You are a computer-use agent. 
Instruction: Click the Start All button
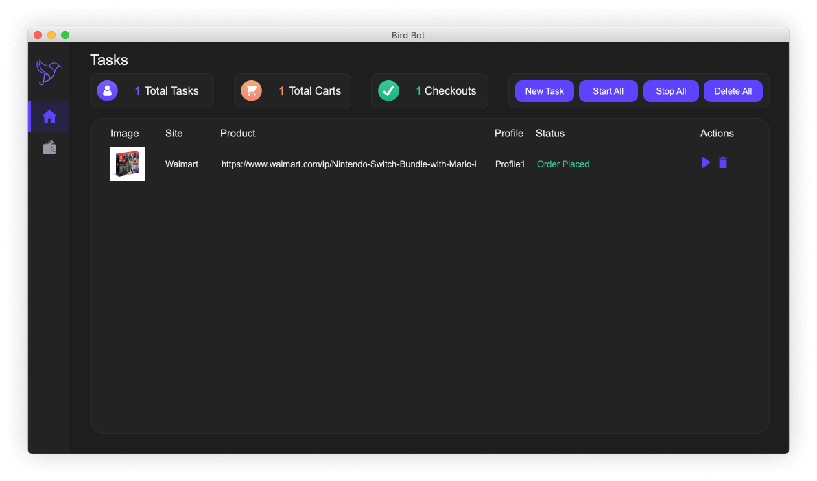click(x=608, y=91)
